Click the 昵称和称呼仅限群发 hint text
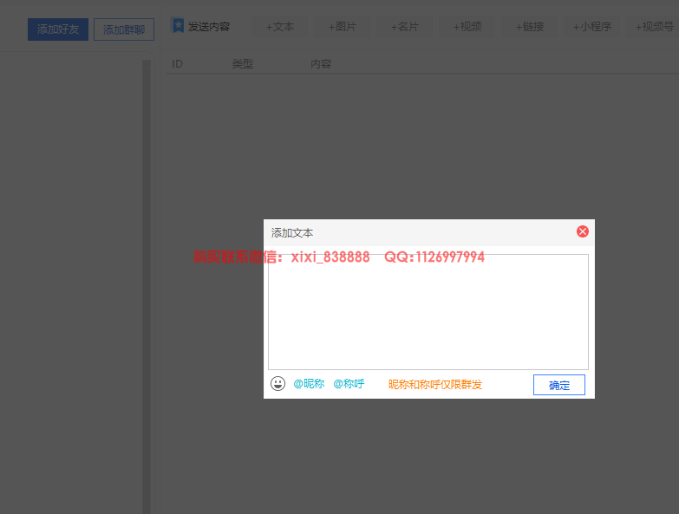679x514 pixels. [x=434, y=384]
